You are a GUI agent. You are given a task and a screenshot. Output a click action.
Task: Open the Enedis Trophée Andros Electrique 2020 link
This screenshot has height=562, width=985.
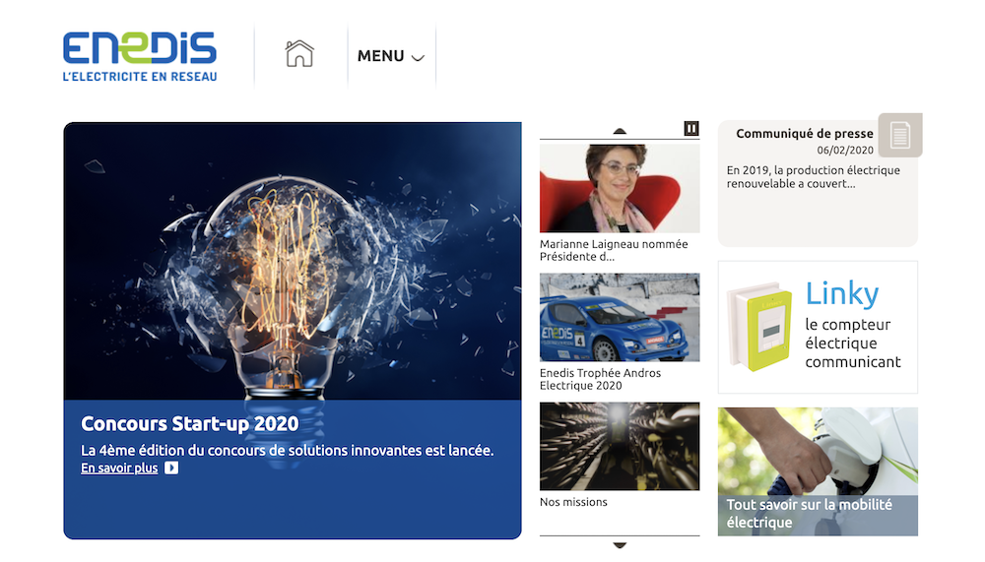point(600,379)
